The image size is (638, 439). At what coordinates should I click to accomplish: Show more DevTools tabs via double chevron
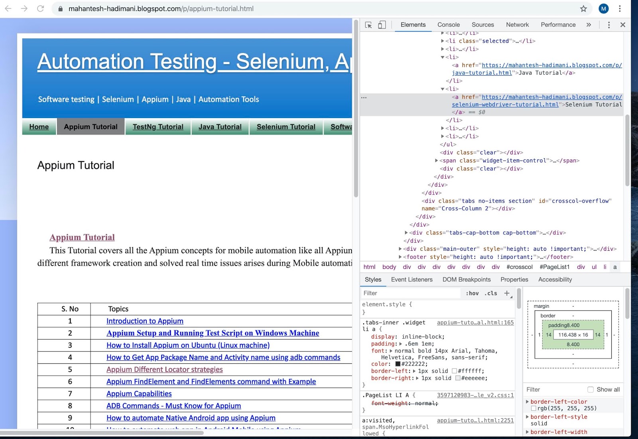[589, 25]
